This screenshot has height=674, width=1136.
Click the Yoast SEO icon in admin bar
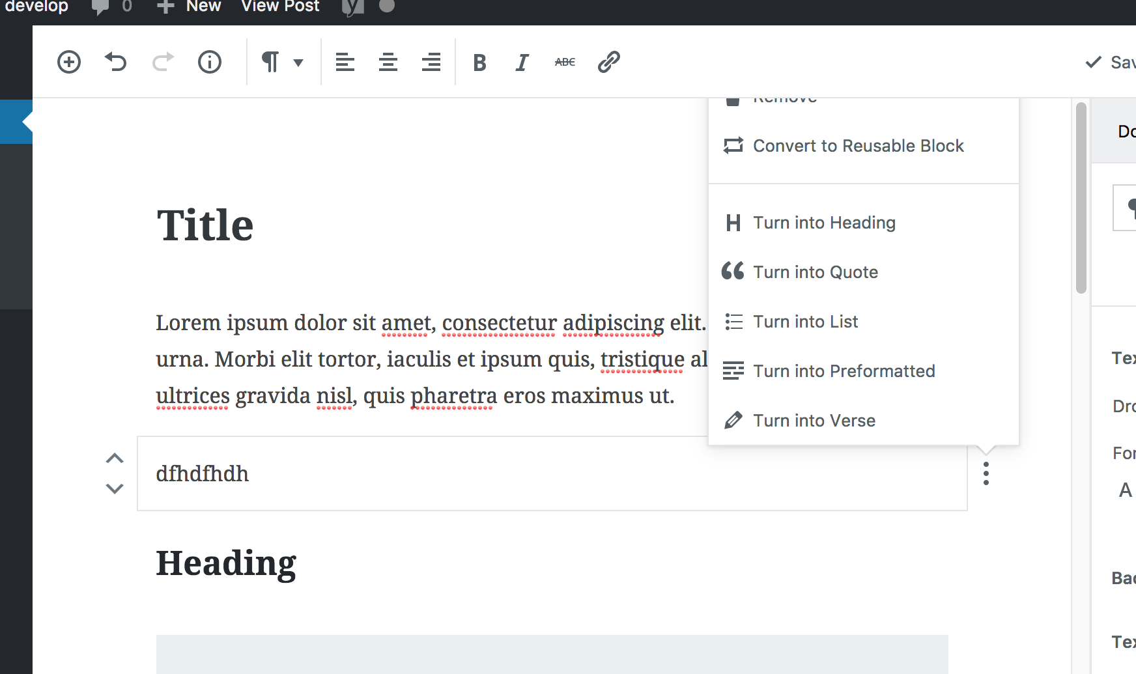[352, 7]
